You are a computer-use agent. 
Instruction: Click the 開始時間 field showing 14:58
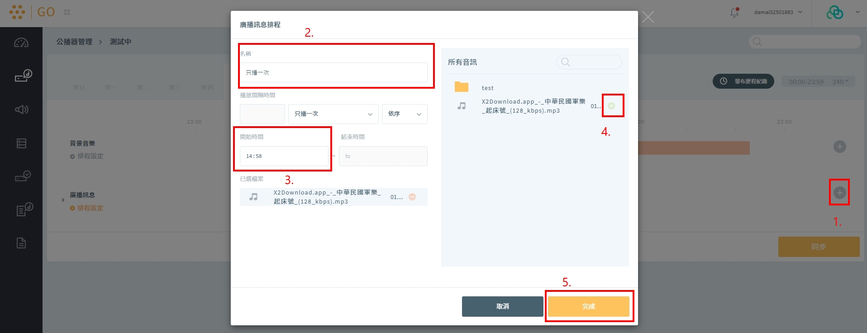284,156
